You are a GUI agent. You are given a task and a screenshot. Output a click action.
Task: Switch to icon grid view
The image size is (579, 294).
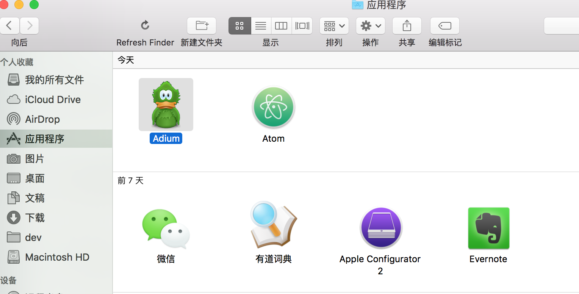tap(239, 26)
